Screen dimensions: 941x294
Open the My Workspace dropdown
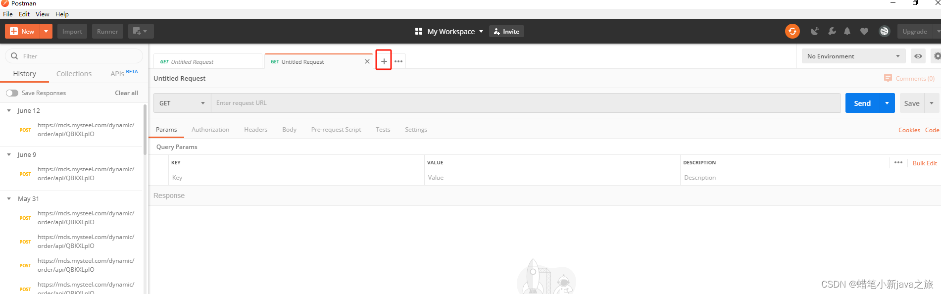click(455, 31)
